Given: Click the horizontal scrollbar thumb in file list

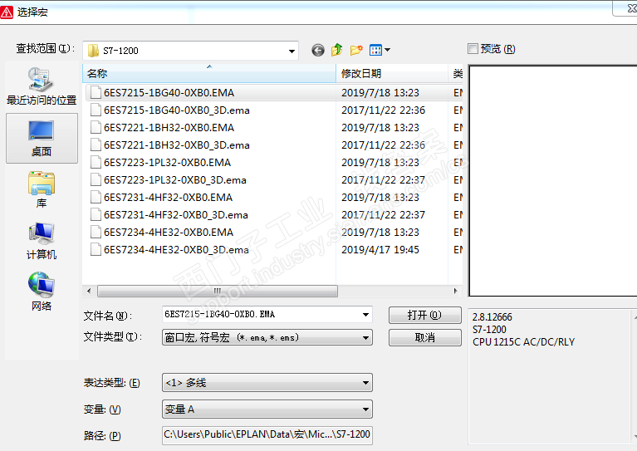Looking at the screenshot, I should pyautogui.click(x=218, y=291).
